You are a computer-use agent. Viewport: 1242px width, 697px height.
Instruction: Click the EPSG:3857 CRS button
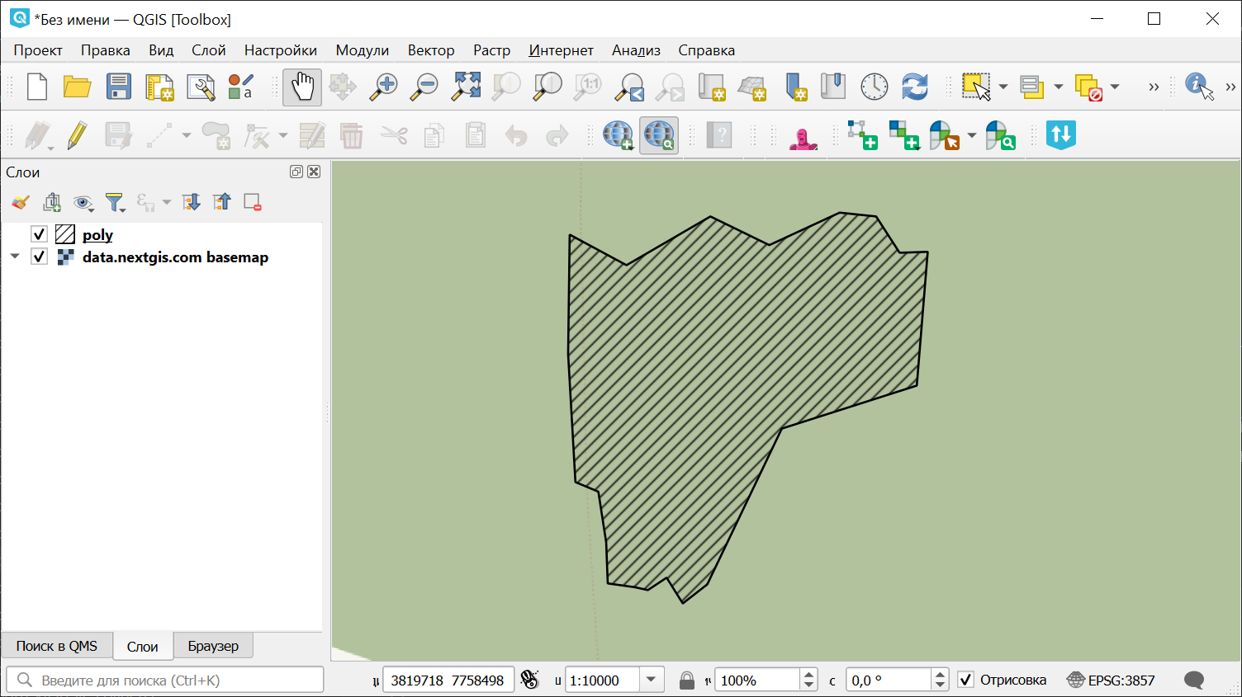click(x=1111, y=681)
